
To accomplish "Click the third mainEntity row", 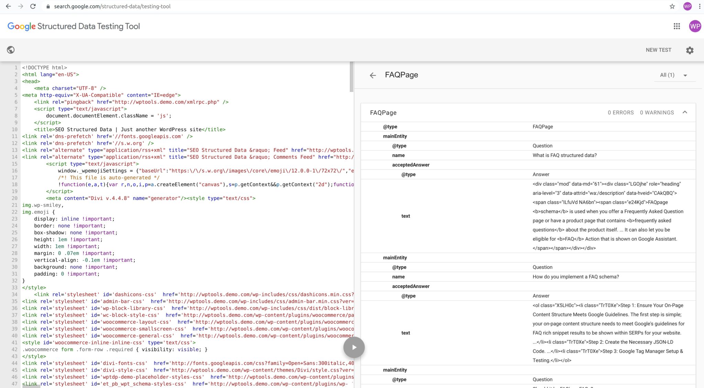I will (x=528, y=370).
